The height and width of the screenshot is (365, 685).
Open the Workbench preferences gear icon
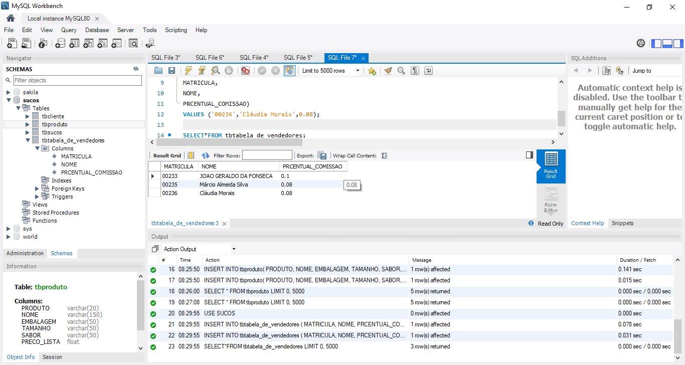(641, 44)
